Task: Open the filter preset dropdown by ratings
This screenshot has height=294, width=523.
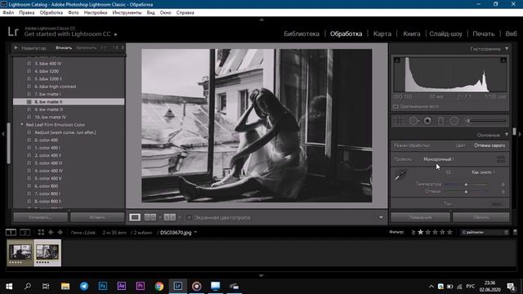Action: 485,232
